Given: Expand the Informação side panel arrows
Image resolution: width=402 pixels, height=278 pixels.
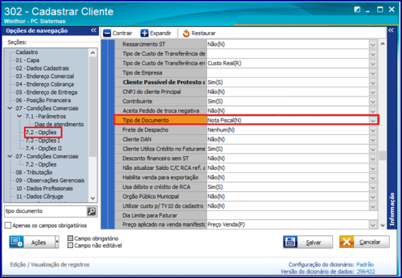Looking at the screenshot, I should coord(391,30).
